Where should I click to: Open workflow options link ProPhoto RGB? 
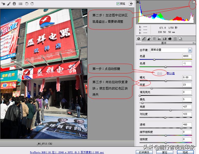click(x=67, y=152)
